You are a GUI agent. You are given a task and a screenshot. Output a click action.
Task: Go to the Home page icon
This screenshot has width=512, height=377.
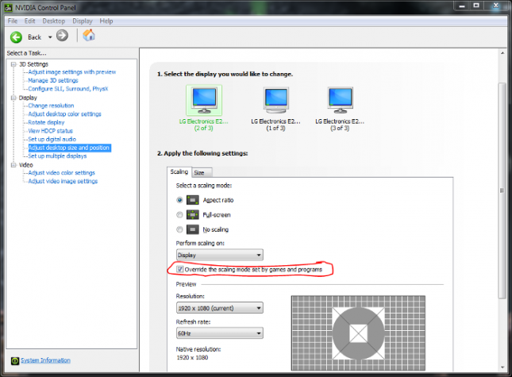click(89, 35)
